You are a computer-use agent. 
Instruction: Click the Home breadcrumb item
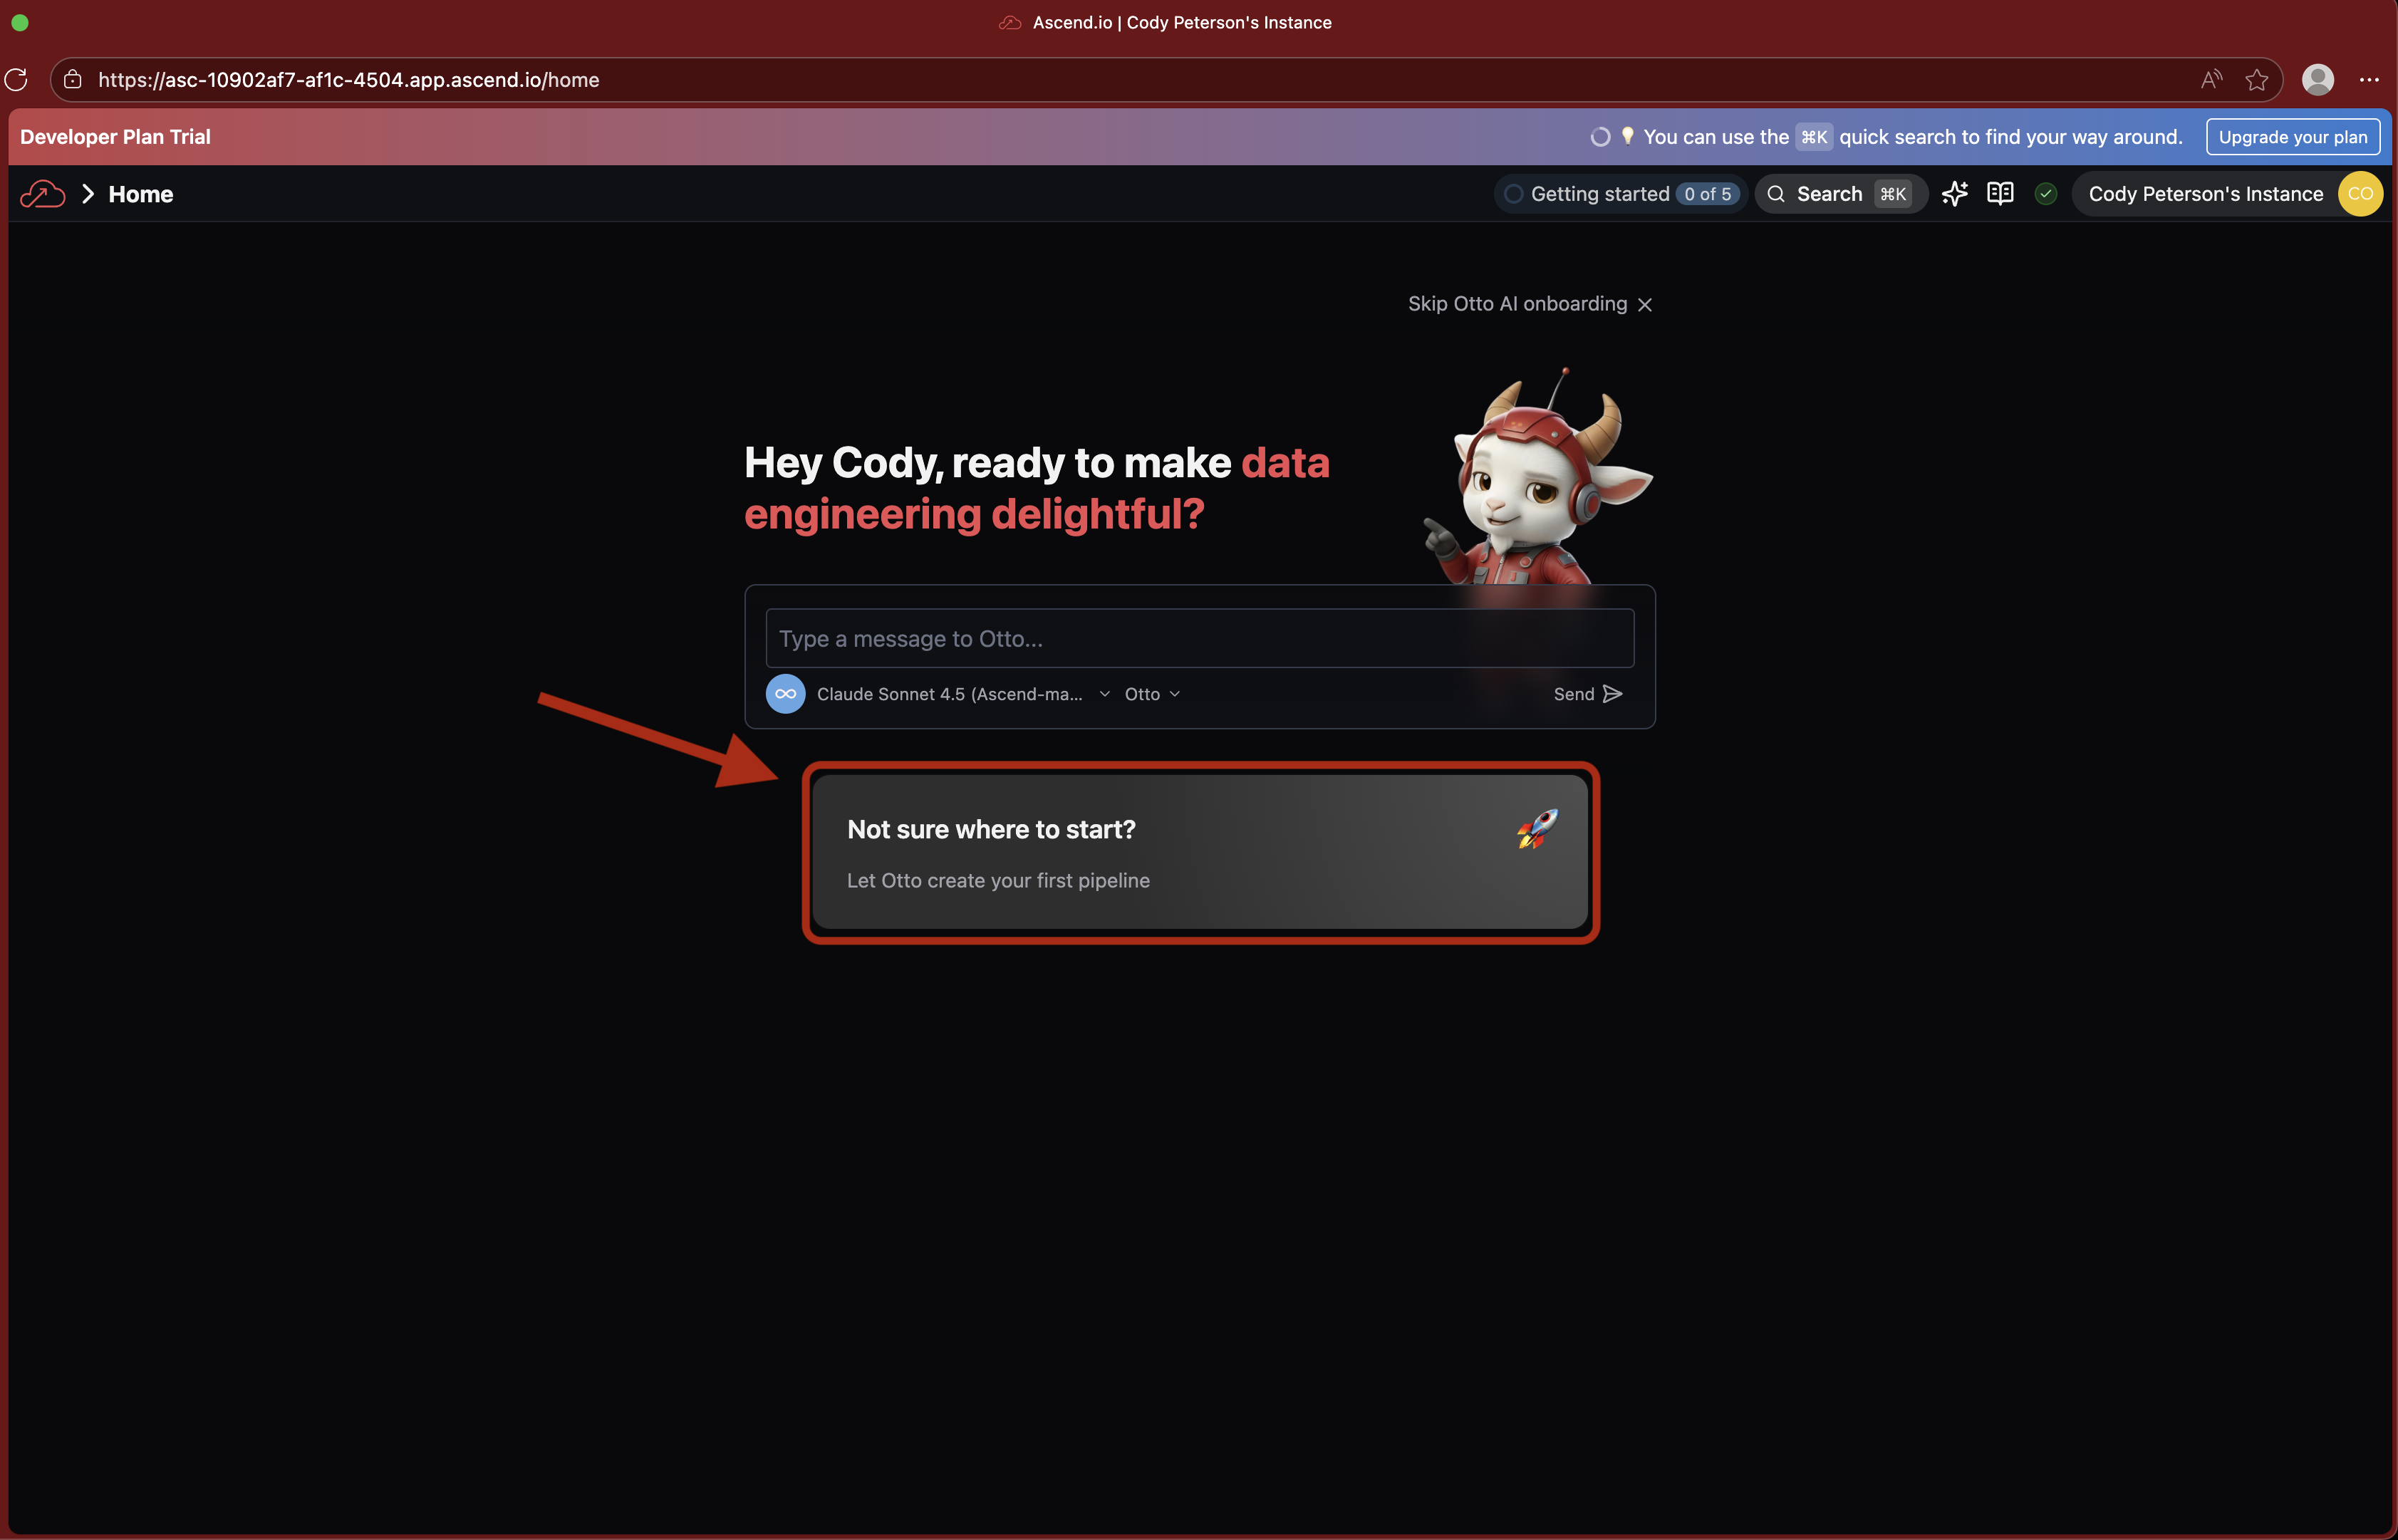141,194
